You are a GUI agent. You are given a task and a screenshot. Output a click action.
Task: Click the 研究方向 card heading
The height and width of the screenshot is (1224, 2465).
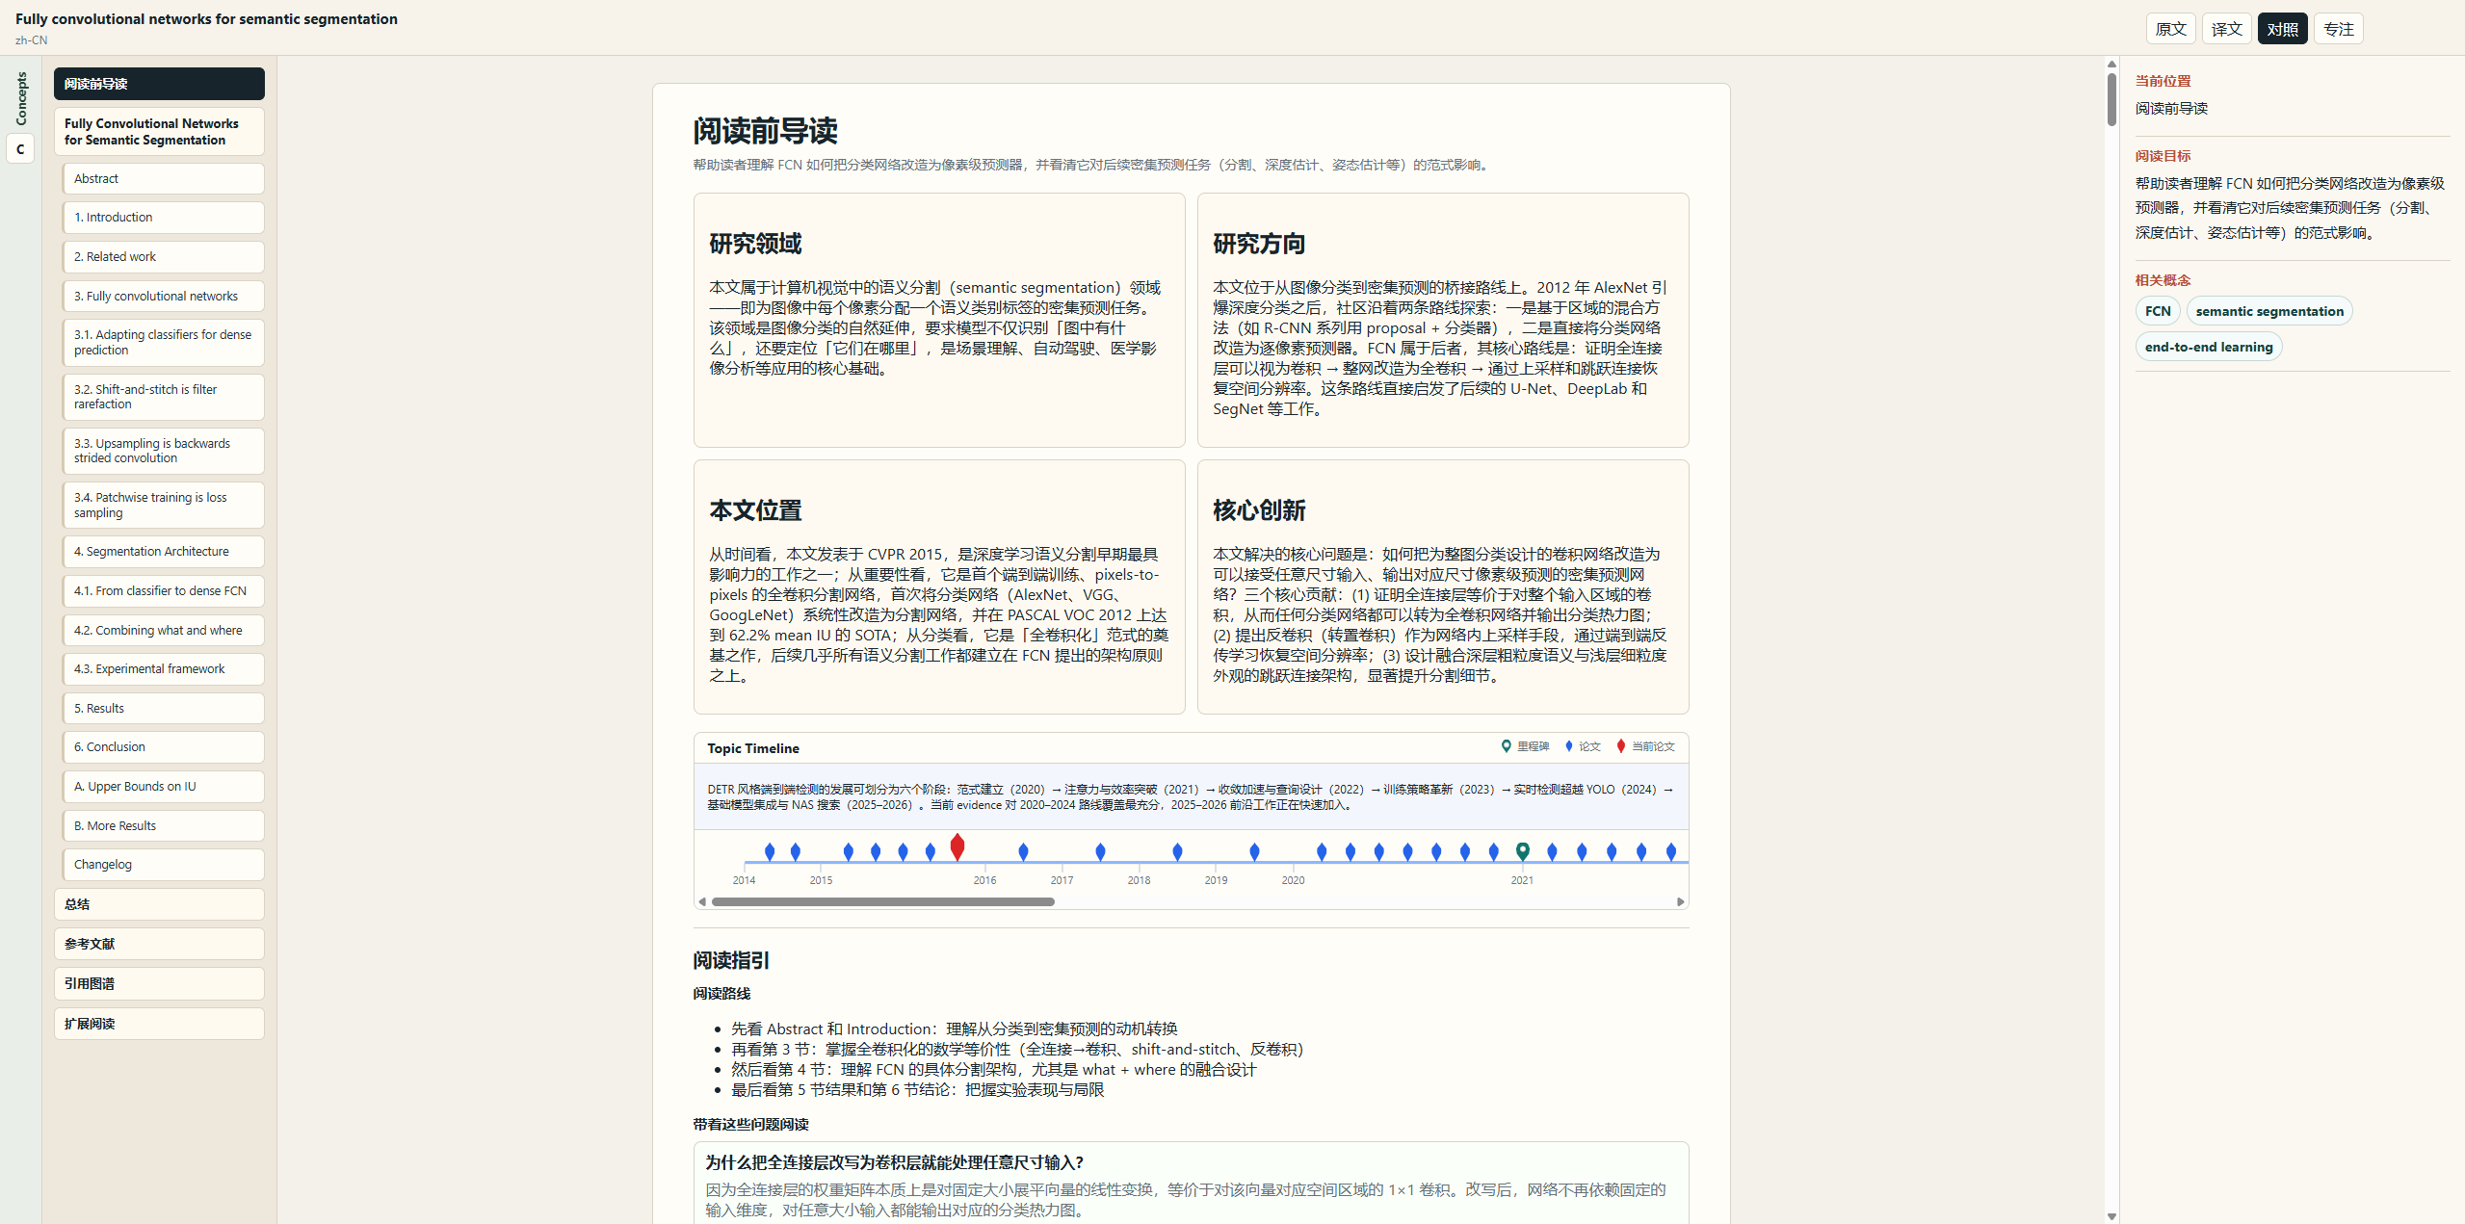[x=1259, y=244]
